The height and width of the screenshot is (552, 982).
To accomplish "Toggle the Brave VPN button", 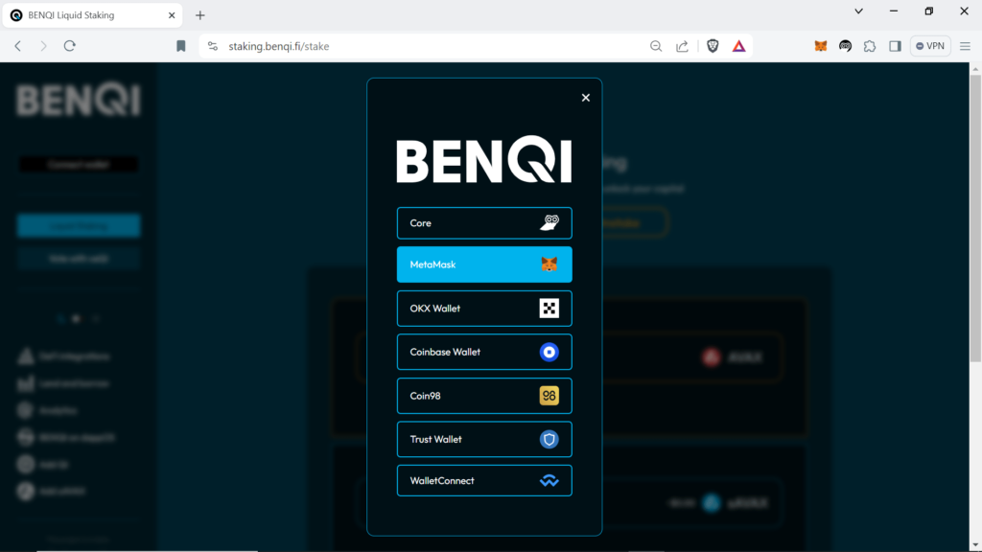I will [930, 46].
